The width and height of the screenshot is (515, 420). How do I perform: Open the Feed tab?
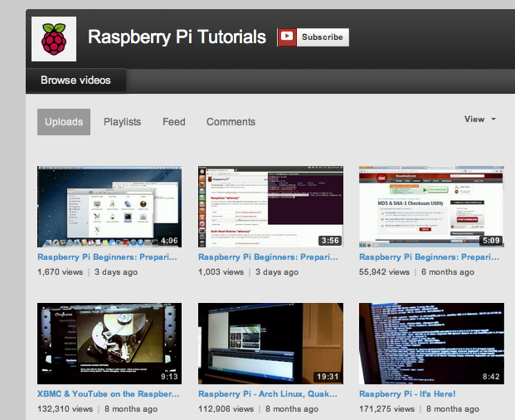coord(173,122)
